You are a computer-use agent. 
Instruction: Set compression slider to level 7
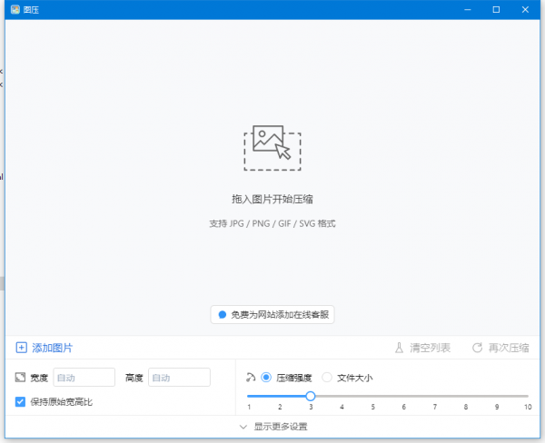[x=435, y=396]
